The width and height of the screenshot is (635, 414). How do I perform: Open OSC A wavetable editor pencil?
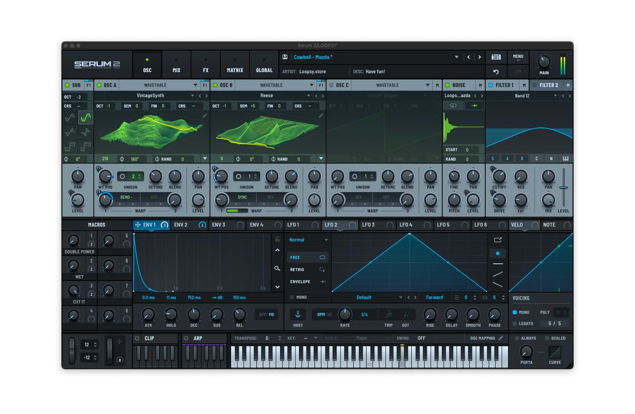coord(205,115)
